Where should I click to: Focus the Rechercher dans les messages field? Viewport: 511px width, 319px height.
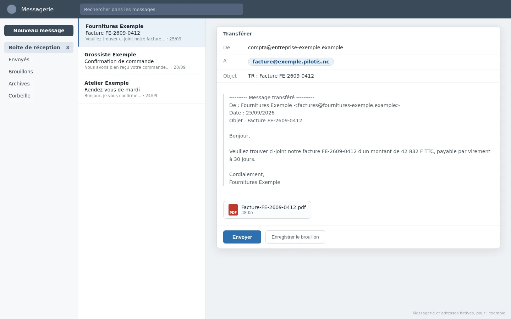pyautogui.click(x=161, y=9)
